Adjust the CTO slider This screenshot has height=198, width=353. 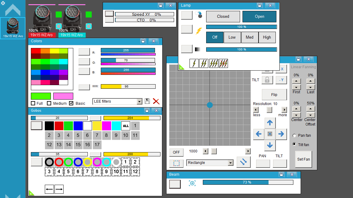click(144, 20)
